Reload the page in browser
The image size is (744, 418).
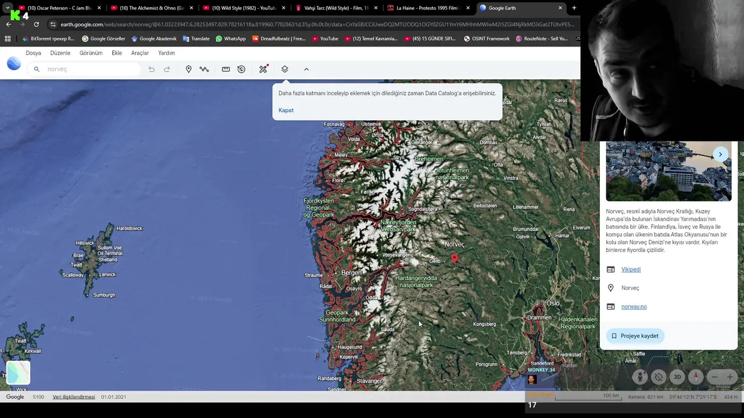(36, 24)
